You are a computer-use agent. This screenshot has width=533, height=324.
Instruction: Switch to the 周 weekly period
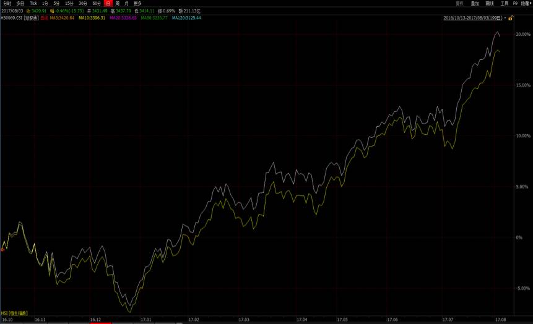118,3
